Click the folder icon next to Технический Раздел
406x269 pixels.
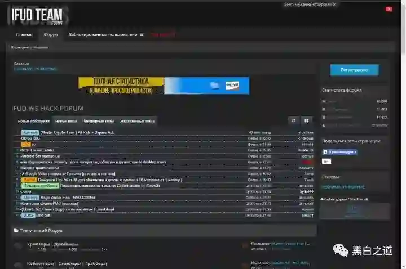pos(16,230)
